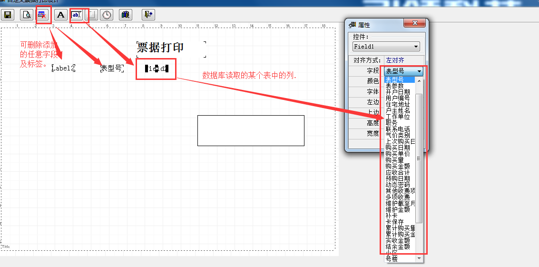Click field list scrollbar down arrow
The height and width of the screenshot is (267, 539).
419,258
